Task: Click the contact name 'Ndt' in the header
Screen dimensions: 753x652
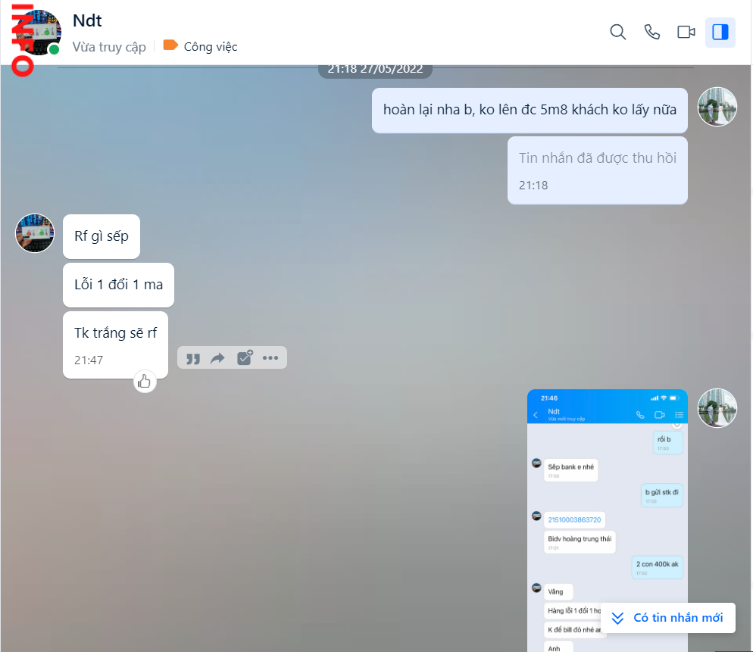Action: click(87, 20)
